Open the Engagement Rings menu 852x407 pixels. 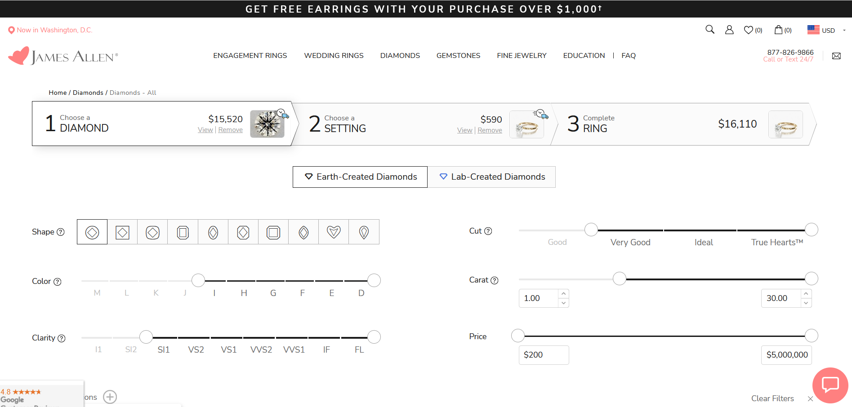250,56
